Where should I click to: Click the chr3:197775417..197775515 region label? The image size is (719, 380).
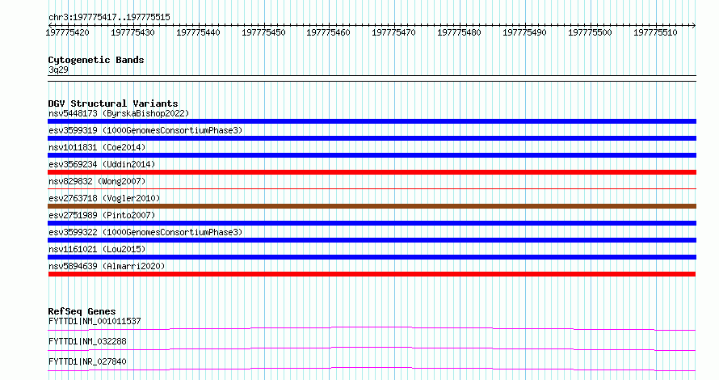(x=109, y=18)
